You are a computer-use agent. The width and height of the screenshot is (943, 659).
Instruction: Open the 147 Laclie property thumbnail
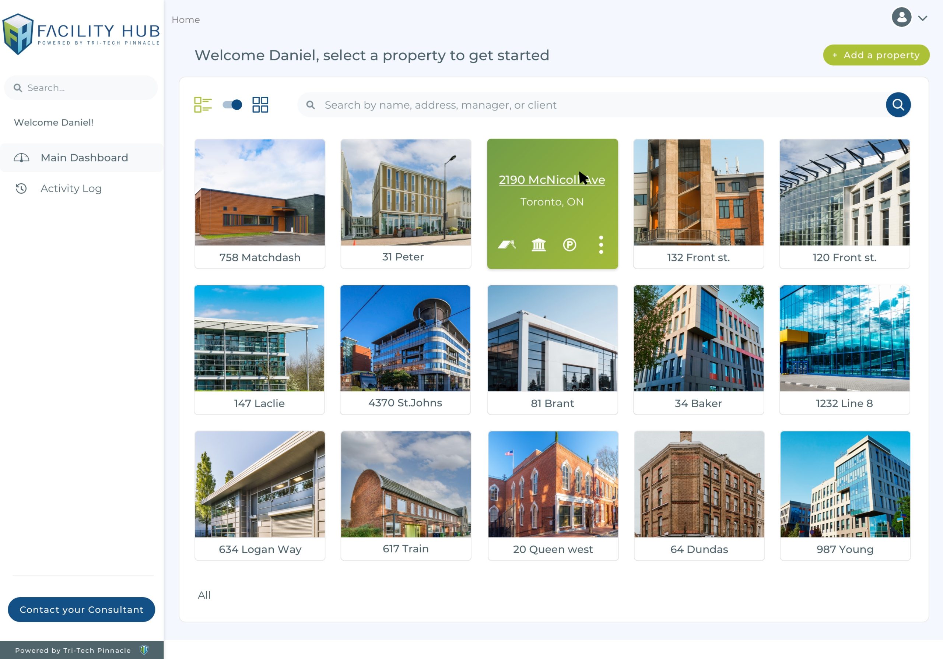[x=259, y=338]
